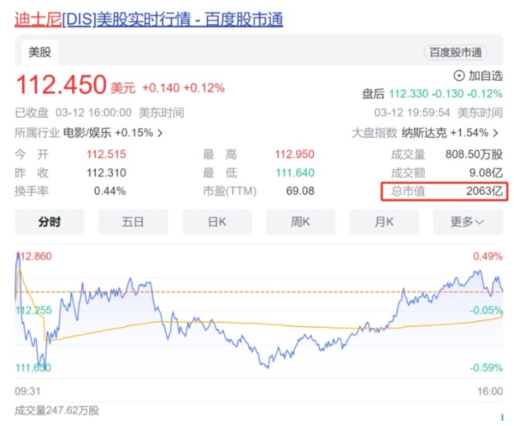This screenshot has height=426, width=514.
Task: Open the 电影/娱乐 industry link
Action: [87, 133]
